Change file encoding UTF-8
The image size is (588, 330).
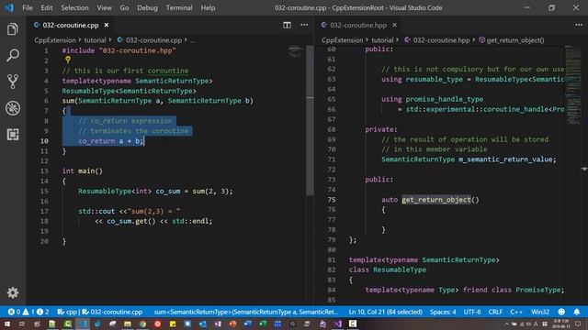tap(472, 312)
